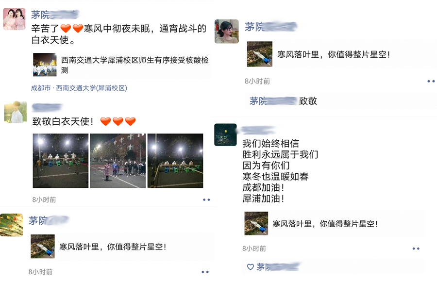Tap the dark green leaf avatar
This screenshot has height=282, width=437.
pyautogui.click(x=225, y=134)
